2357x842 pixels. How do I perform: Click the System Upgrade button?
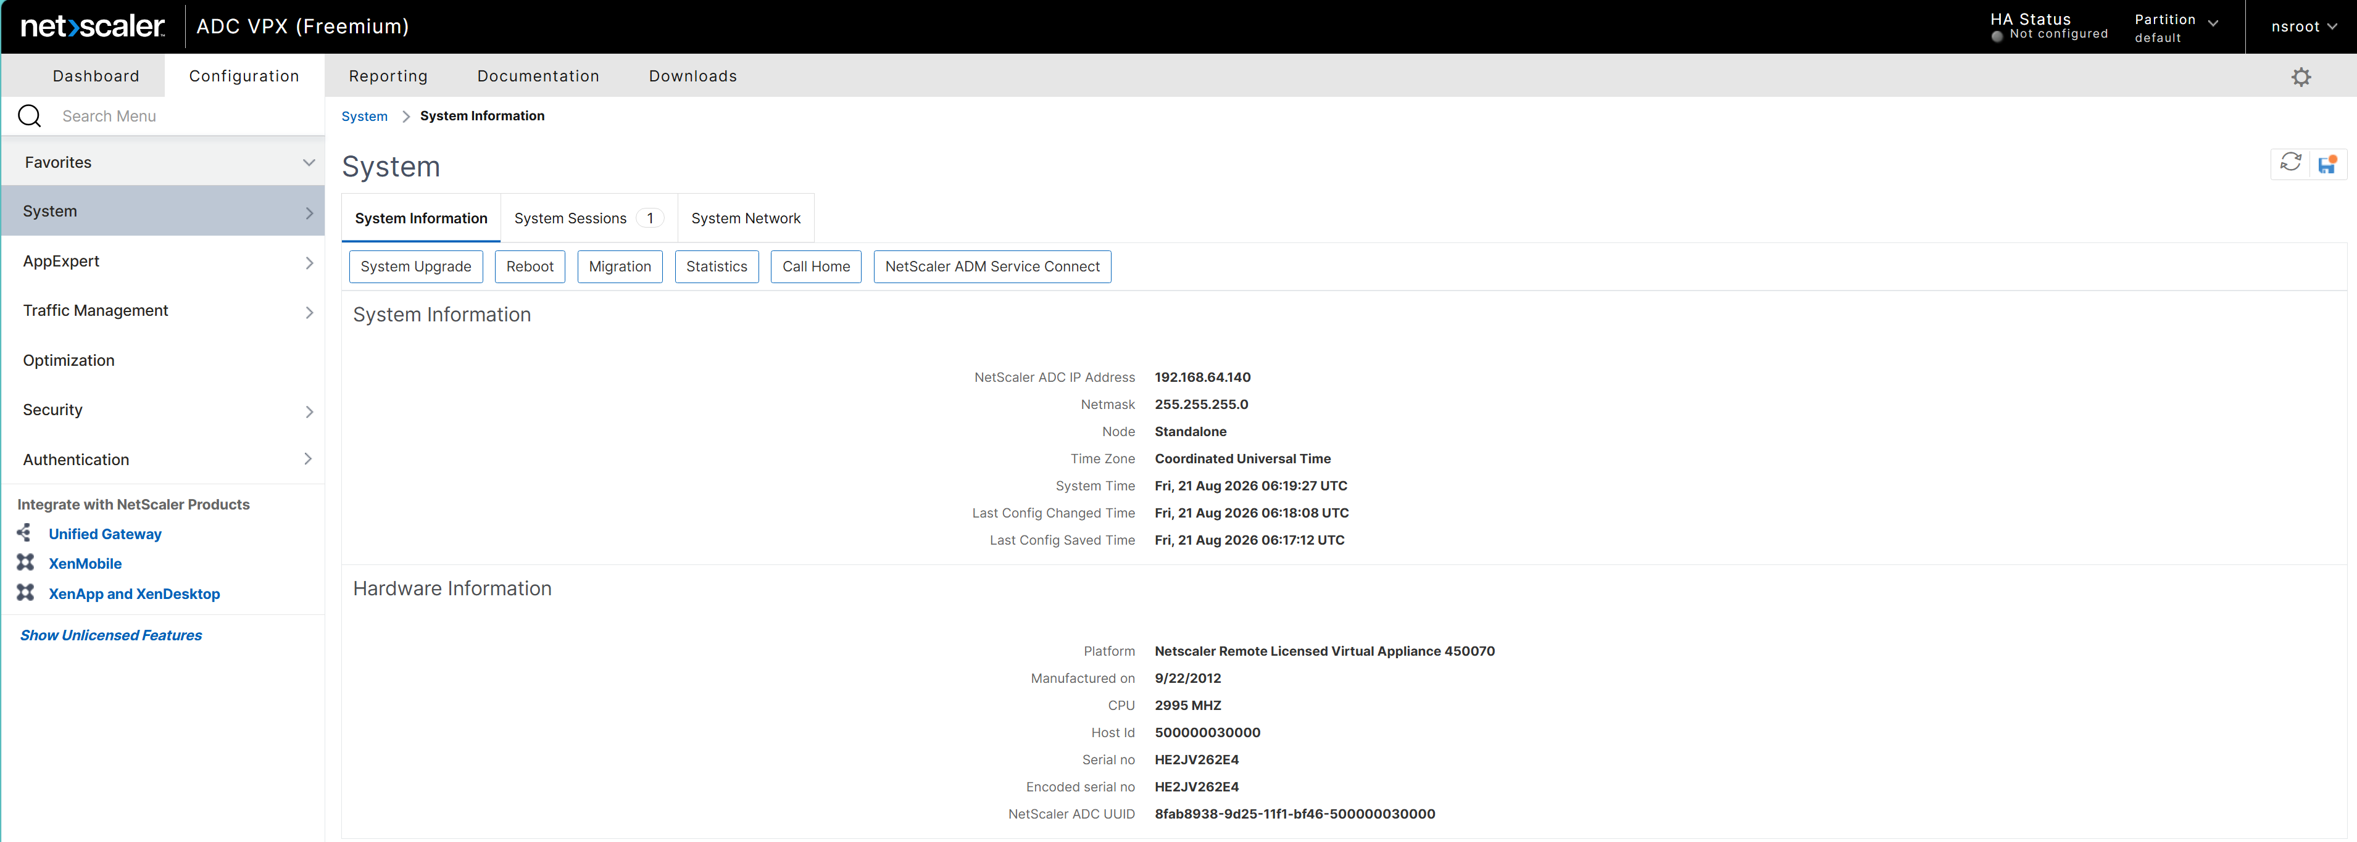(415, 267)
